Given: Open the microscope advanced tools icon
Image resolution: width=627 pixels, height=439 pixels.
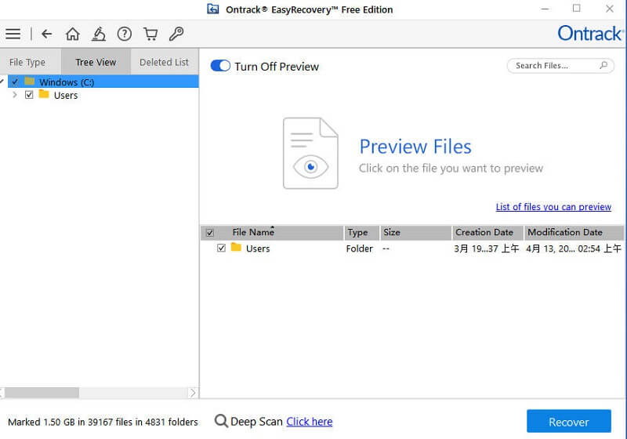Looking at the screenshot, I should click(99, 34).
